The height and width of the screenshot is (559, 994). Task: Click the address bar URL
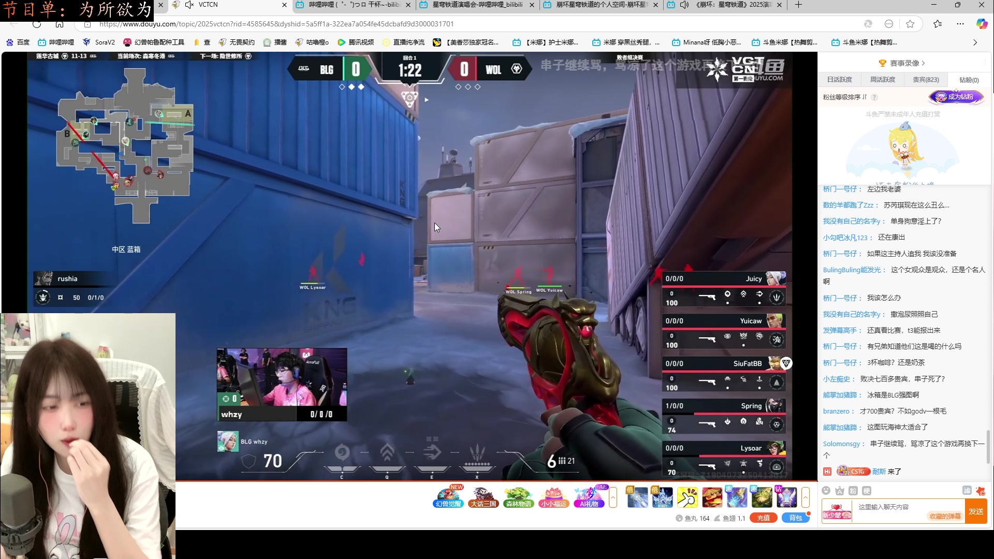click(x=276, y=24)
